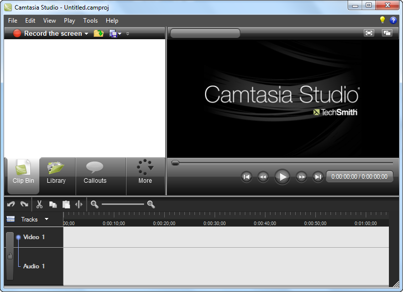Screen dimensions: 403x292
Task: Click the Produce and share icon
Action: [112, 33]
